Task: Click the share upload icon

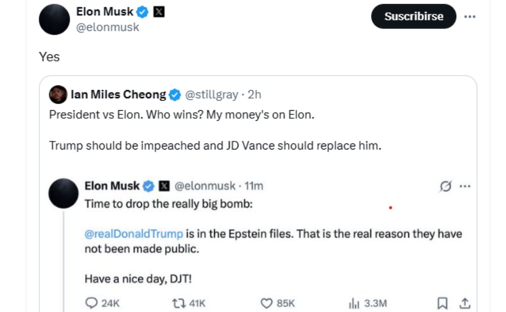Action: pos(465,303)
